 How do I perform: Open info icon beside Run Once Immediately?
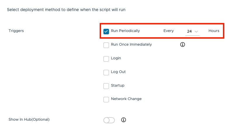pyautogui.click(x=183, y=45)
